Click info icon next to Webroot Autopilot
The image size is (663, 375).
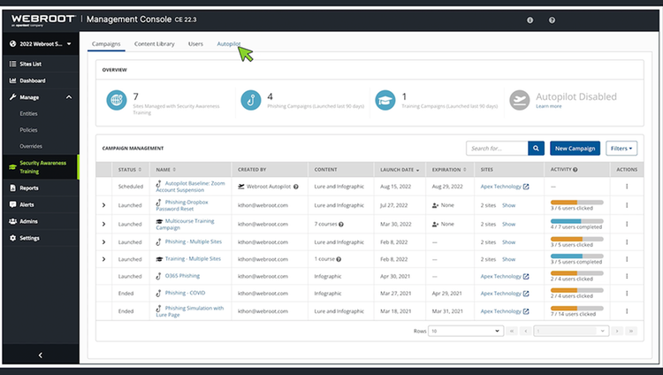click(296, 187)
